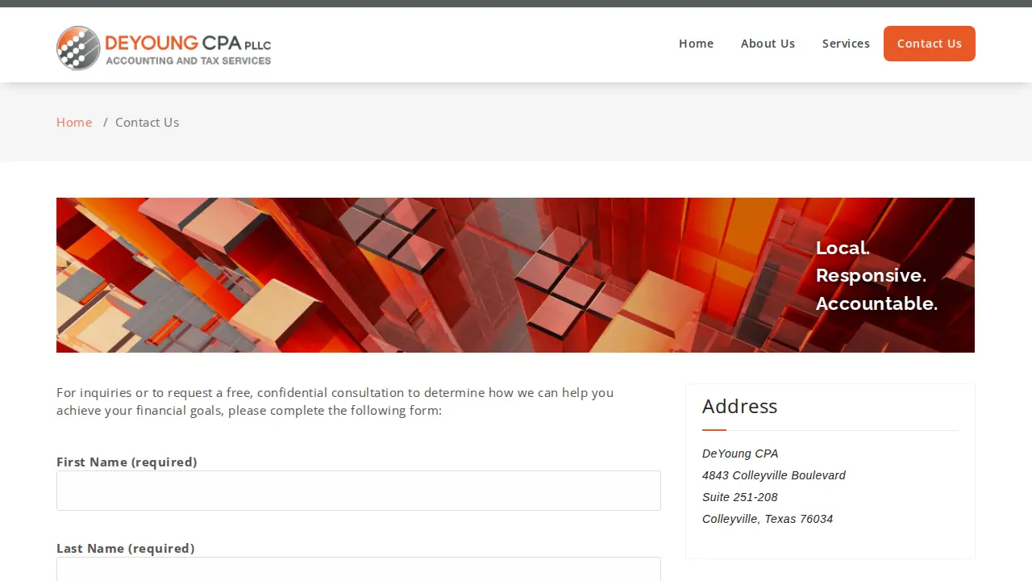Image resolution: width=1032 pixels, height=581 pixels.
Task: Click the Address heading
Action: coord(739,406)
